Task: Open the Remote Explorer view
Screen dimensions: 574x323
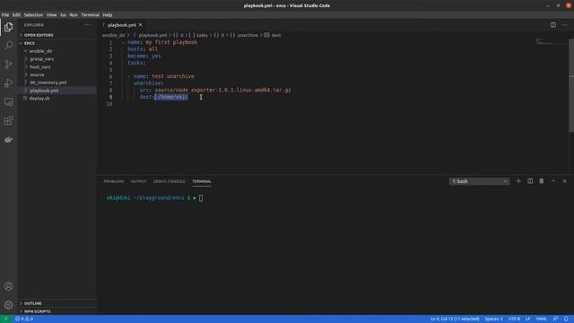Action: coord(8,101)
